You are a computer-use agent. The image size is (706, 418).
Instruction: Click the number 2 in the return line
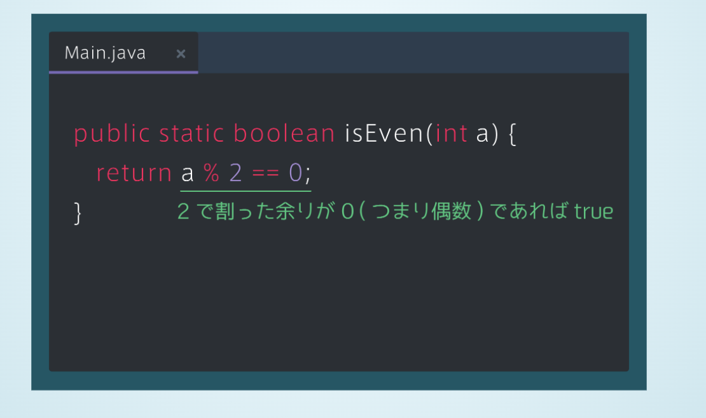click(236, 172)
